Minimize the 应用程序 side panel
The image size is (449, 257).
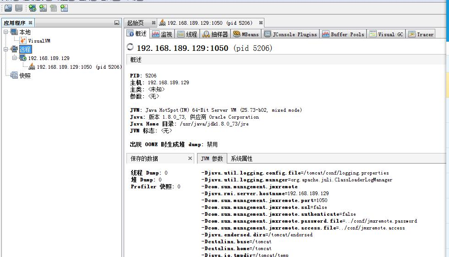pyautogui.click(x=116, y=22)
